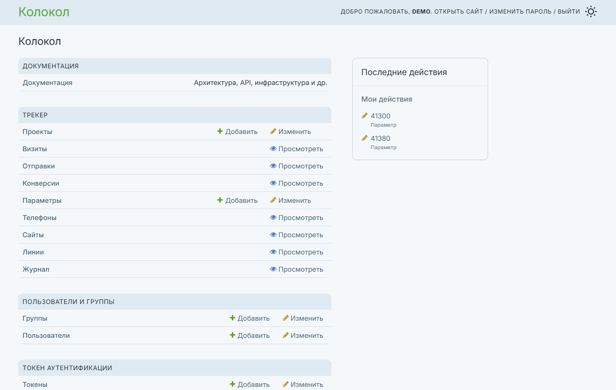Screen dimensions: 616x390
Task: Click ИЗМЕНИТЬ ПАРОЛЬ in the header
Action: click(x=520, y=12)
